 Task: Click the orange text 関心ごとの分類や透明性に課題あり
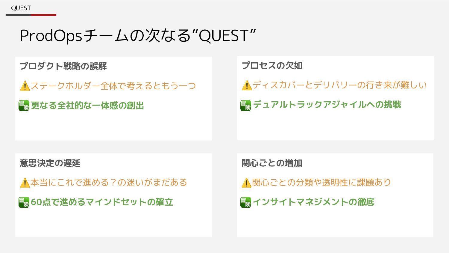321,182
